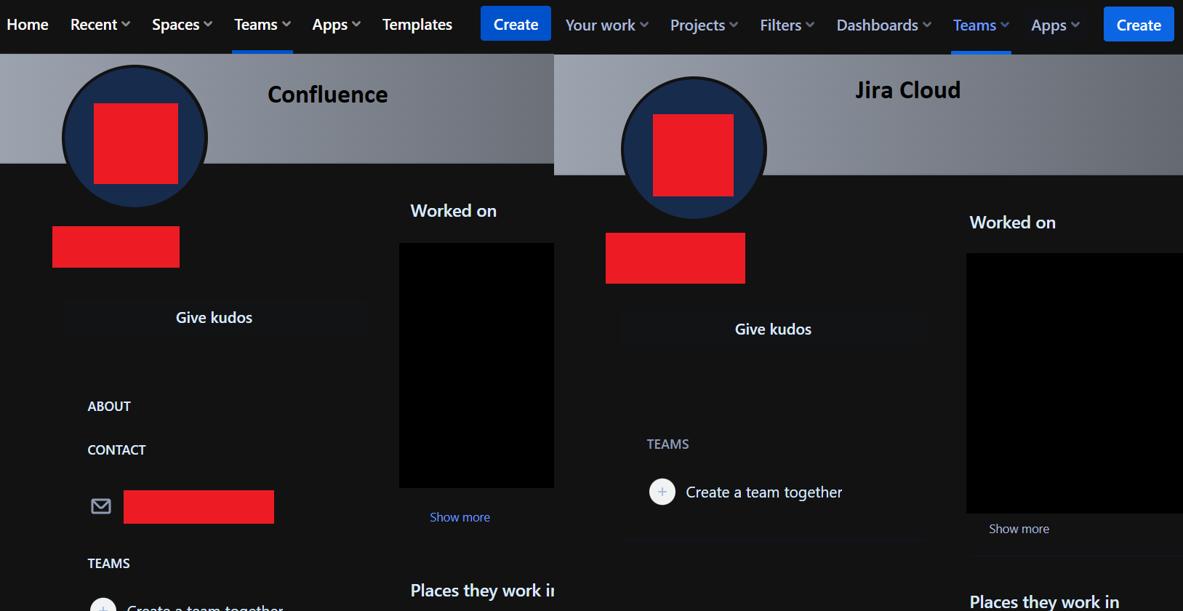Click the ABOUT section label in Confluence
Image resolution: width=1183 pixels, height=611 pixels.
tap(109, 407)
